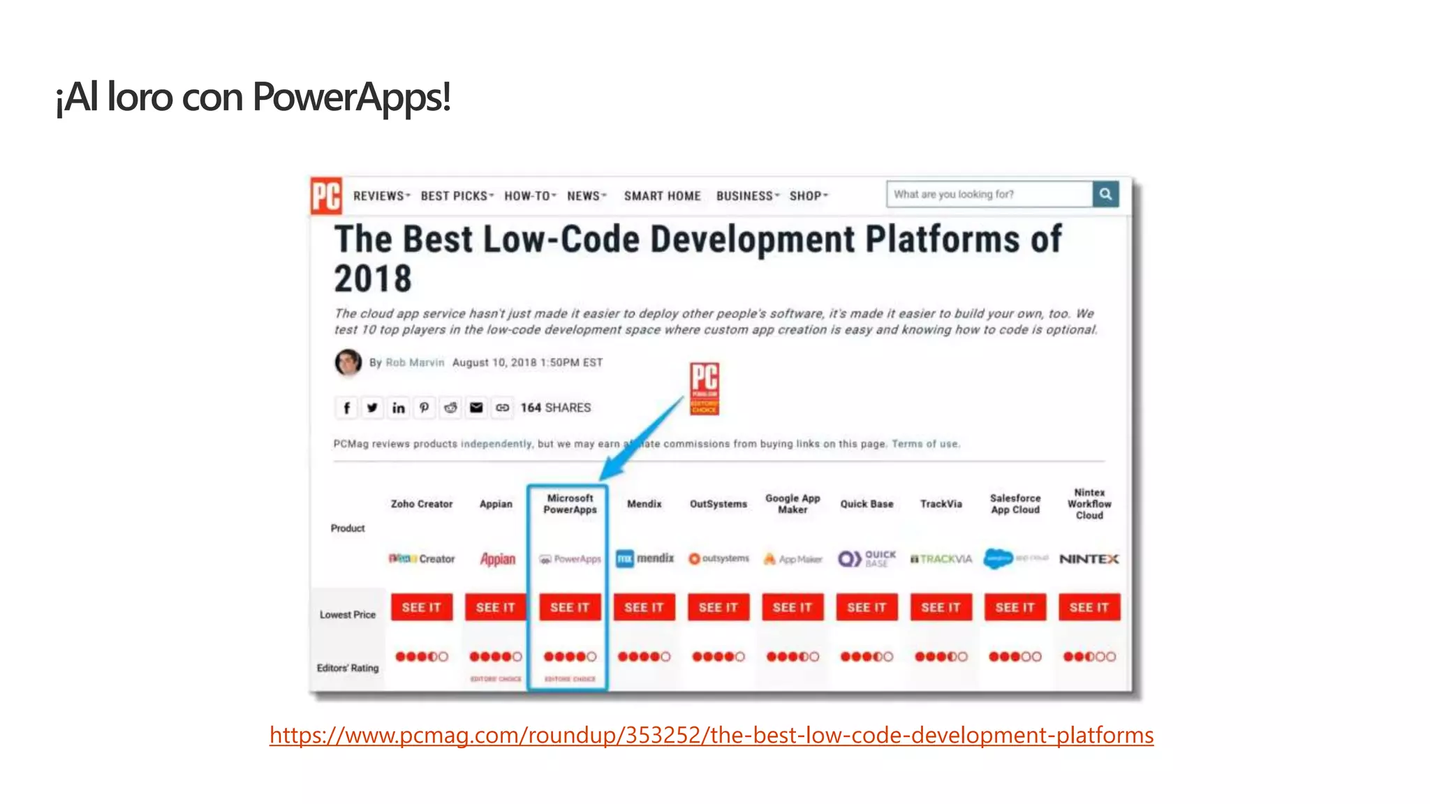Screen dimensions: 1430x804
Task: Click the '164 SHARES' count
Action: tap(556, 408)
